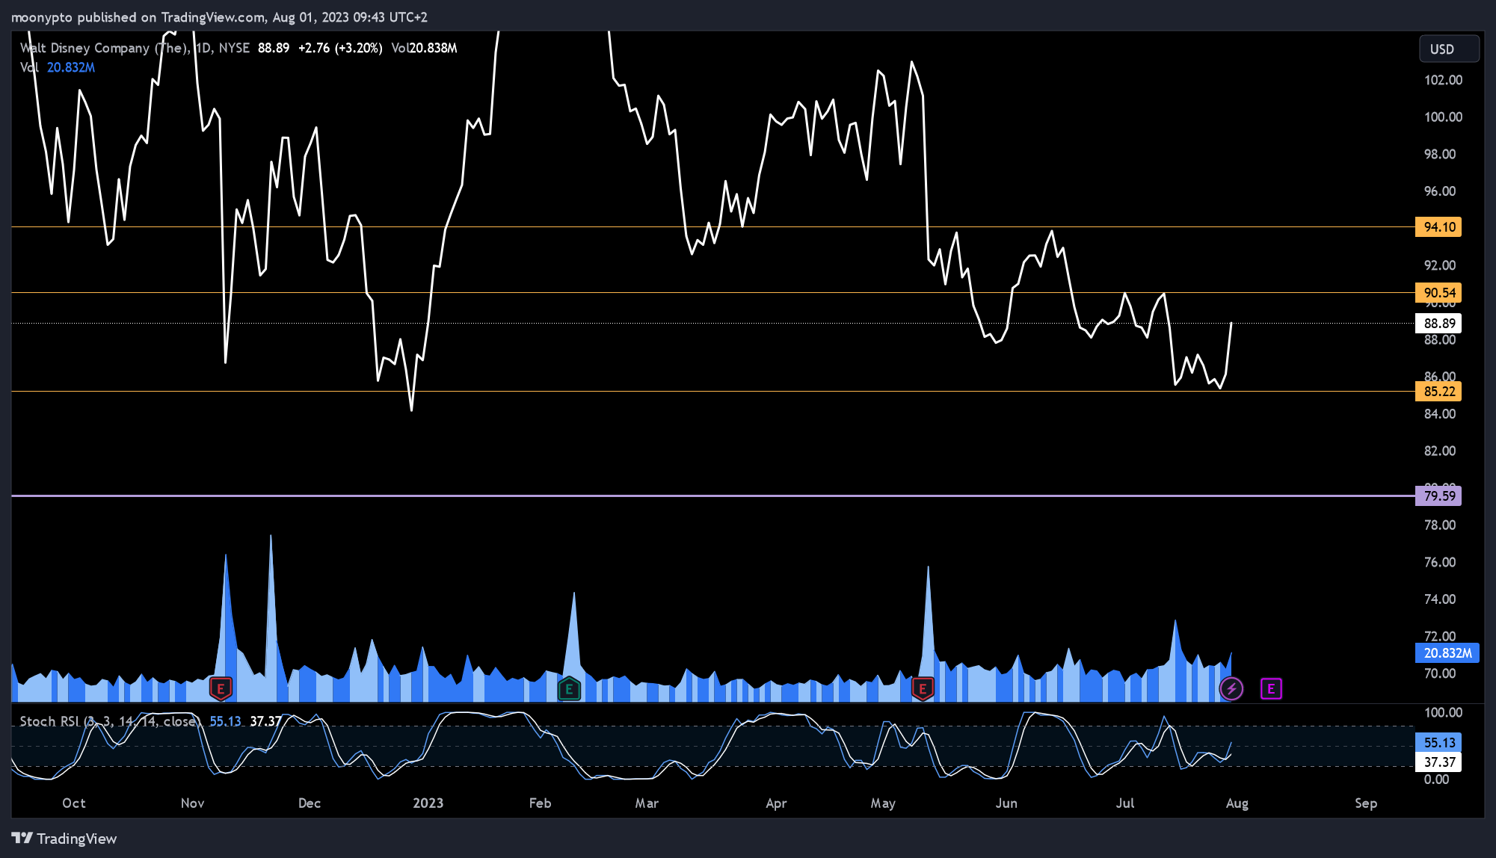Click the Sep label on time axis
Viewport: 1496px width, 858px height.
1366,803
